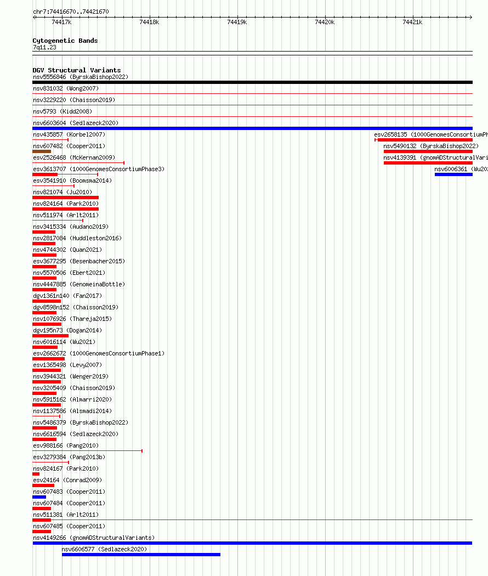The height and width of the screenshot is (576, 488).
Task: Click dgv8598n152 (Chaisson2019) label
Action: tap(76, 307)
